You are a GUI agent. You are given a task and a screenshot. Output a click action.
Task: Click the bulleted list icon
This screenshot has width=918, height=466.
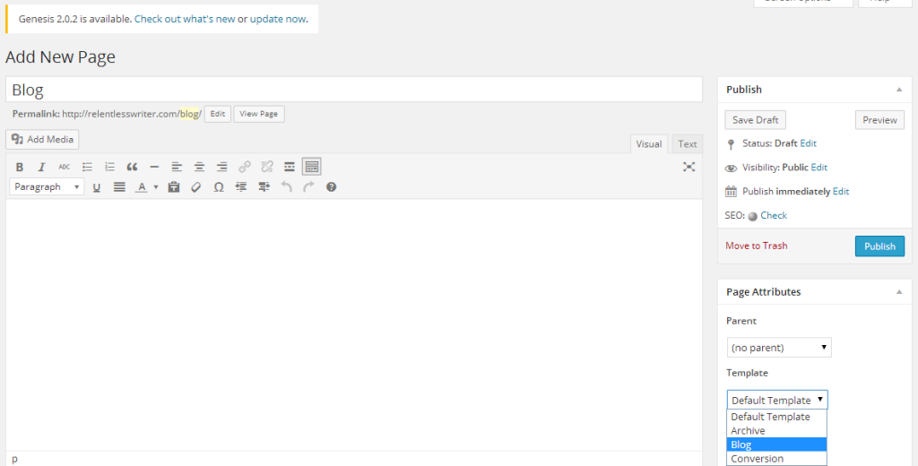[x=87, y=167]
